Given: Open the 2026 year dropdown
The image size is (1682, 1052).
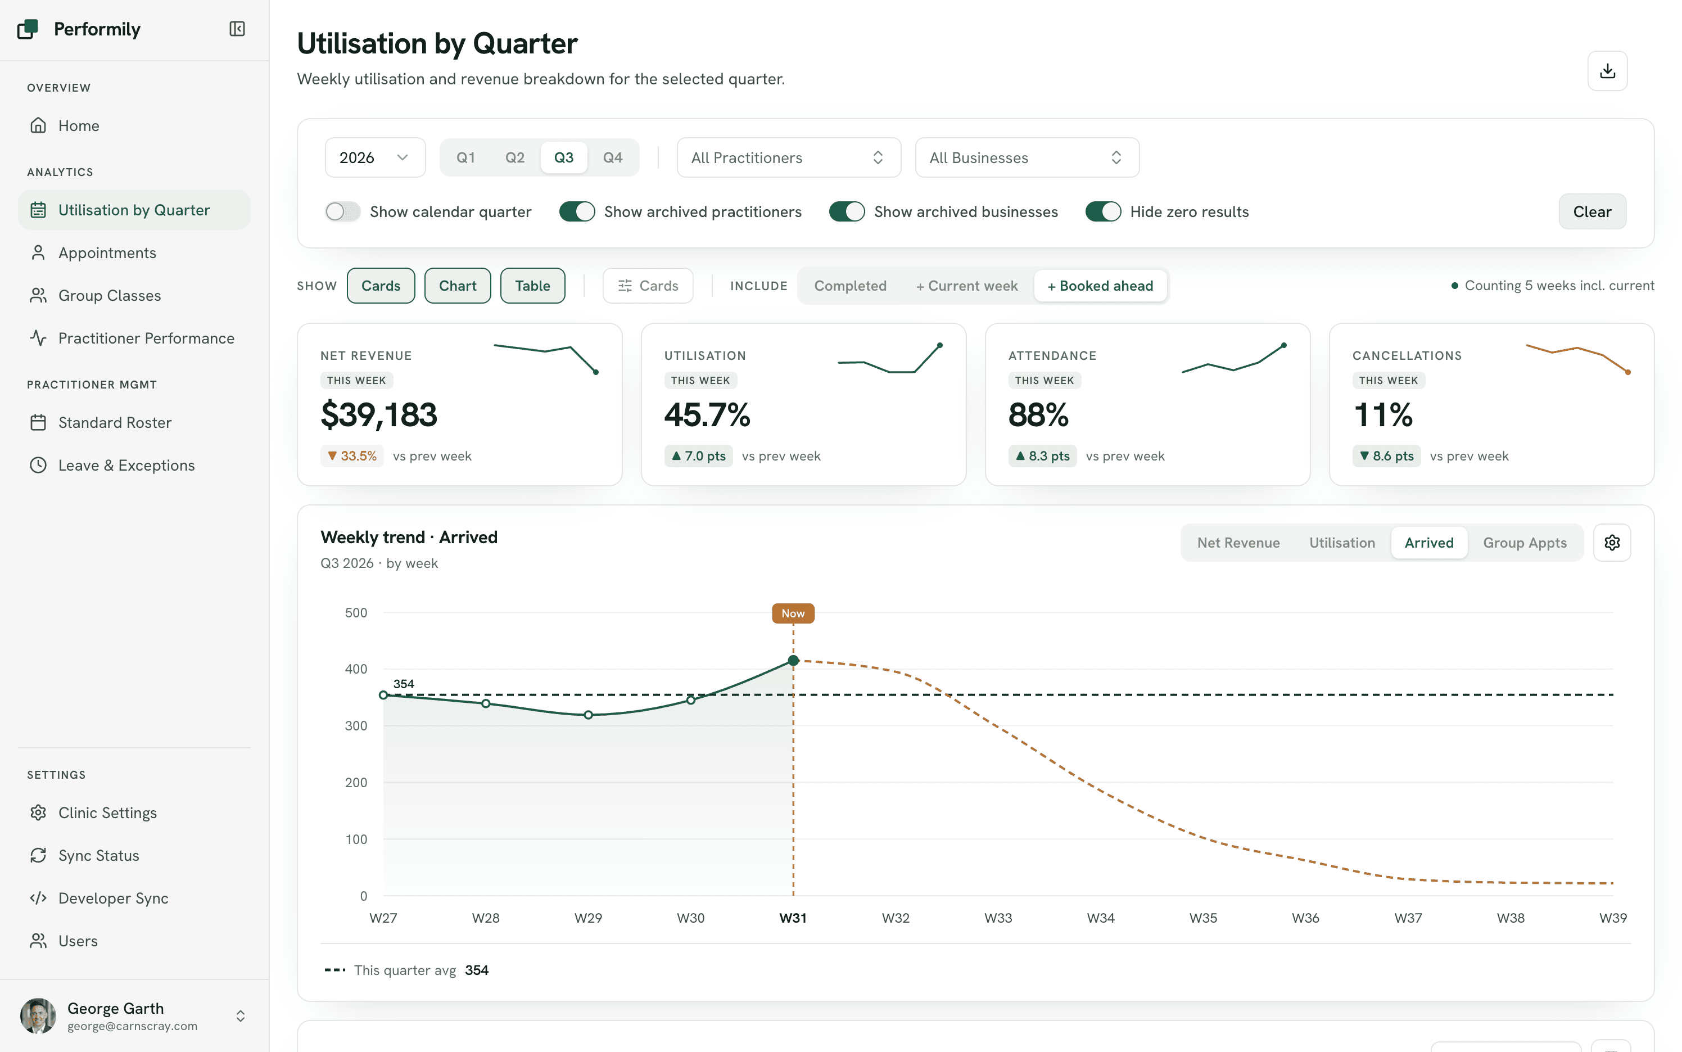Looking at the screenshot, I should point(375,157).
